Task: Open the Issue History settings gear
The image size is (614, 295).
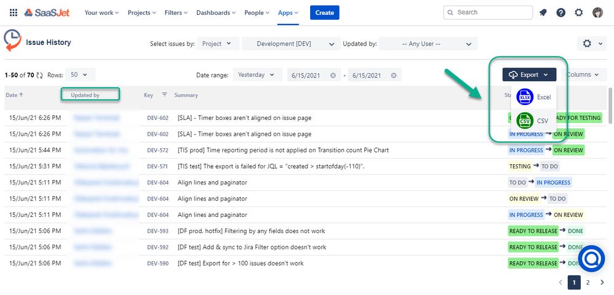Action: point(587,44)
